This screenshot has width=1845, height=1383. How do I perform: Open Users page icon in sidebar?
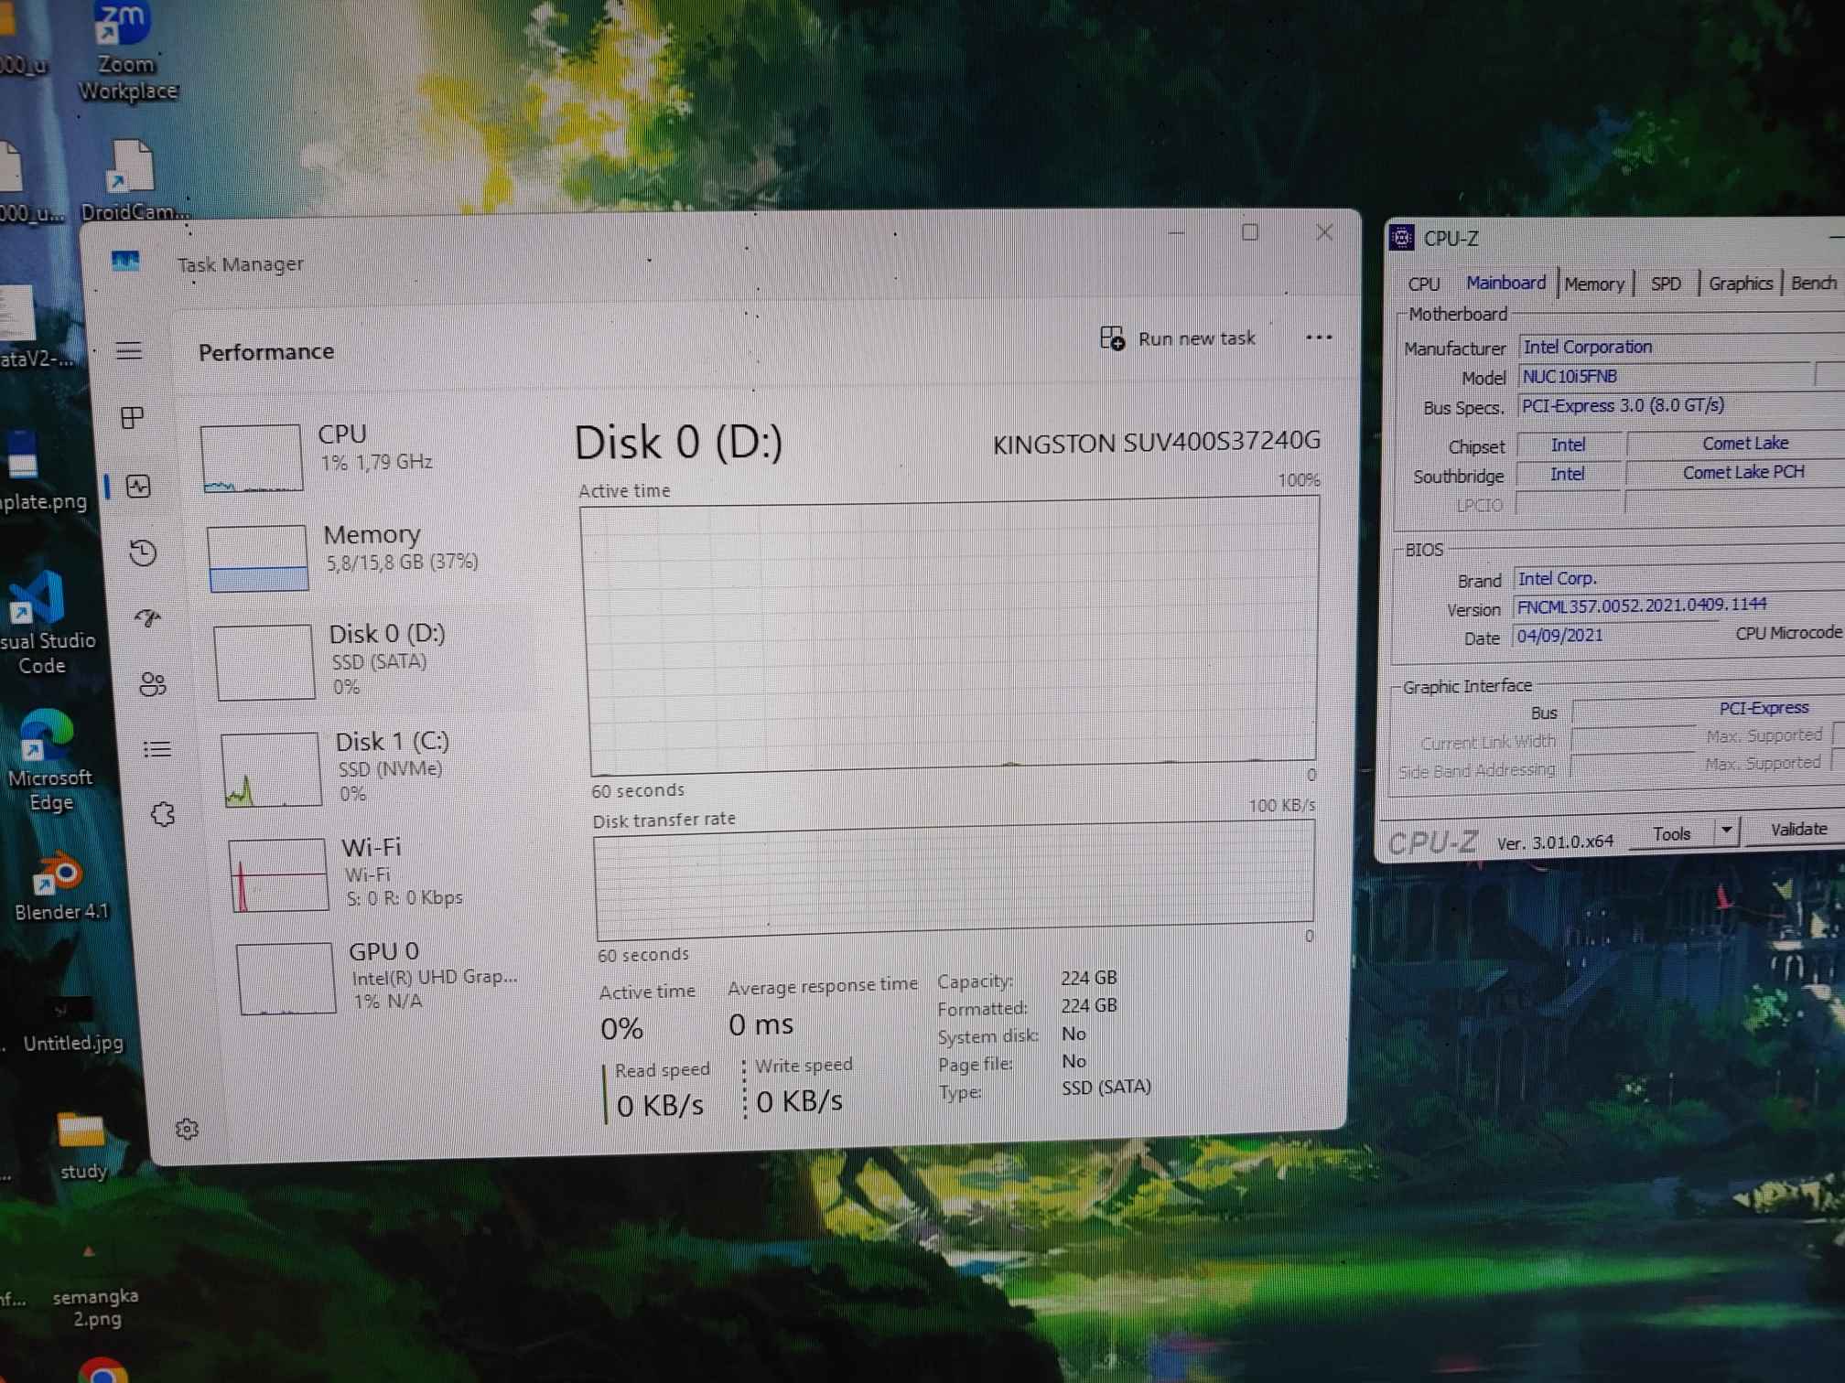point(153,684)
